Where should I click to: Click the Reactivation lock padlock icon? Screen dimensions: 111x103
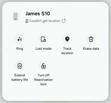43,66
